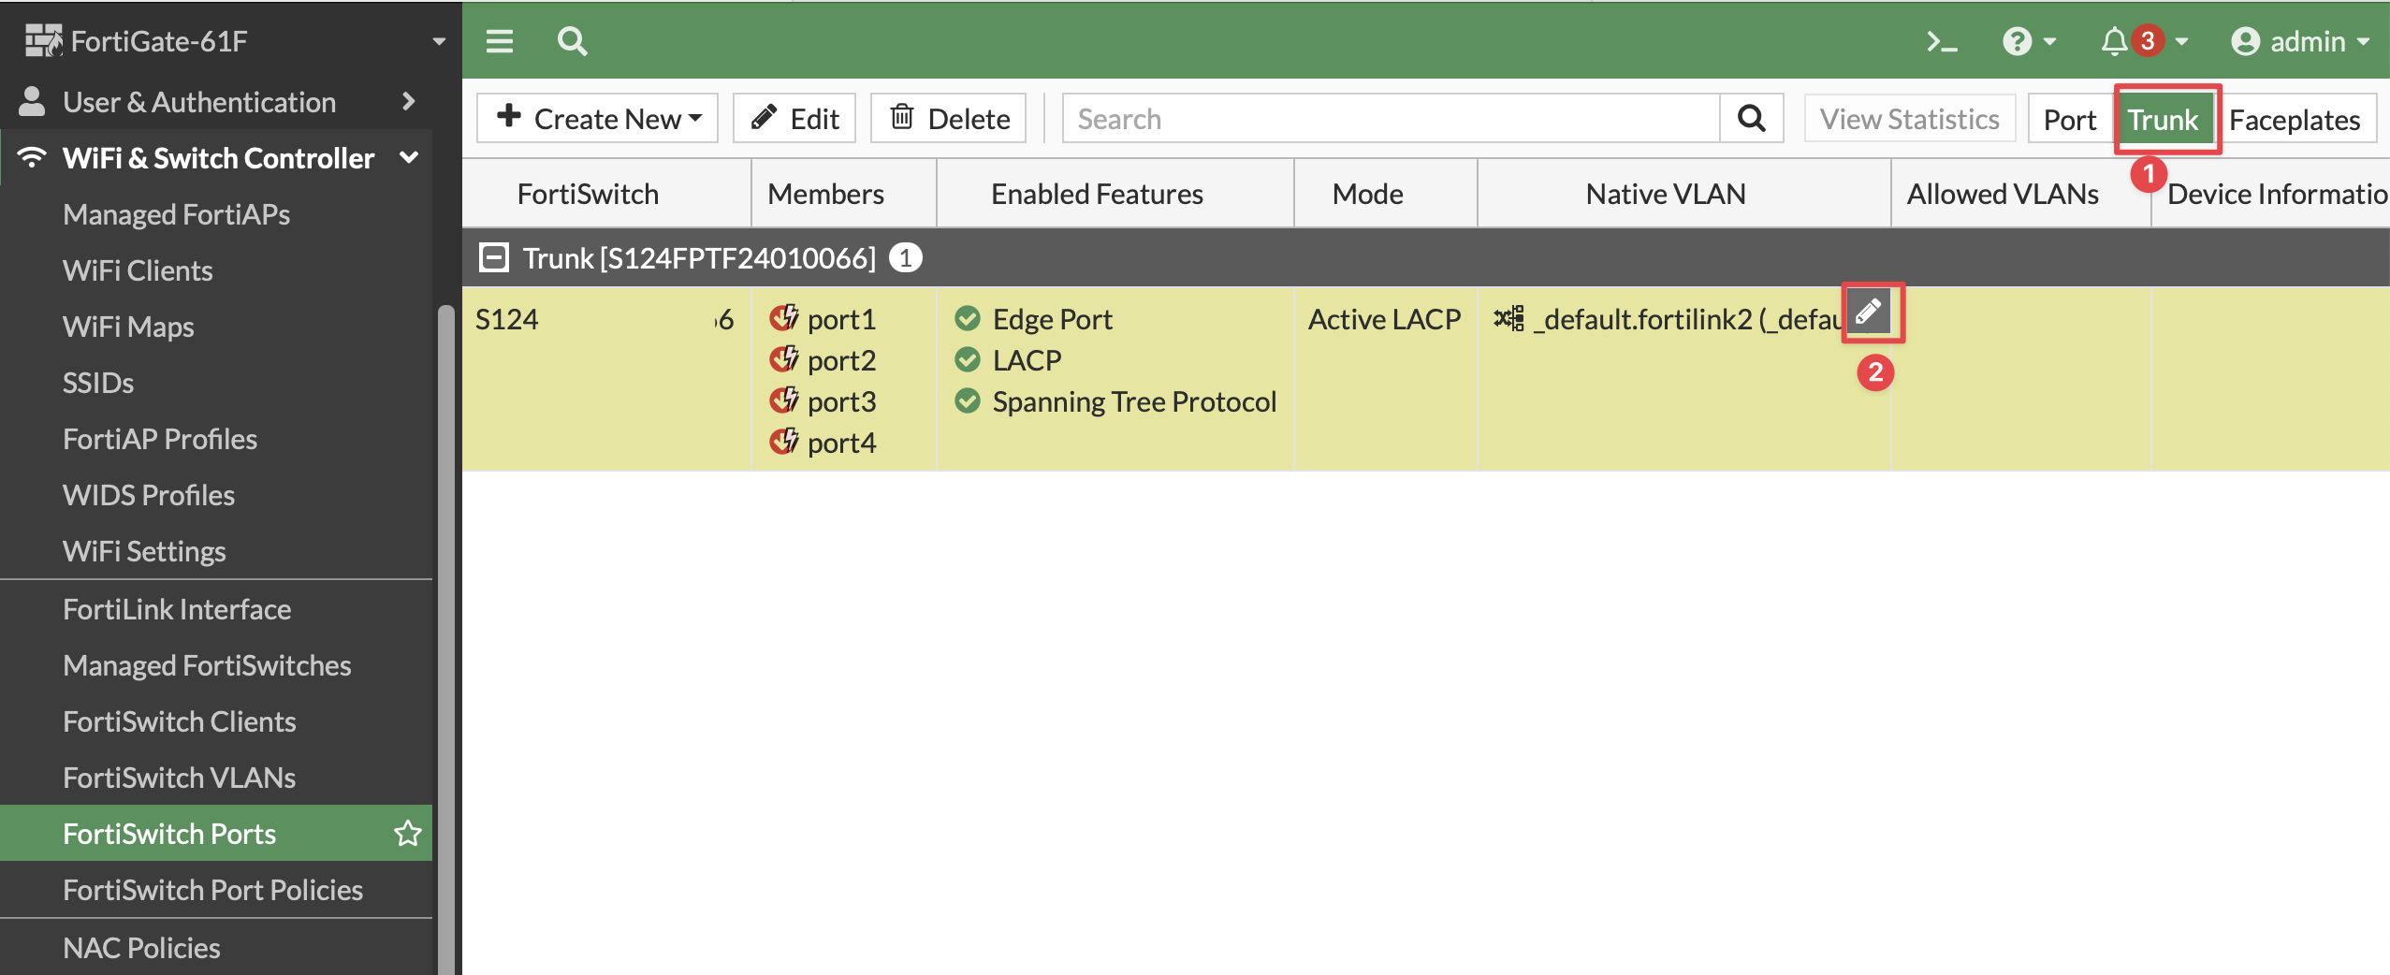Screen dimensions: 2390x975
Task: Open NAC Policies
Action: point(141,948)
